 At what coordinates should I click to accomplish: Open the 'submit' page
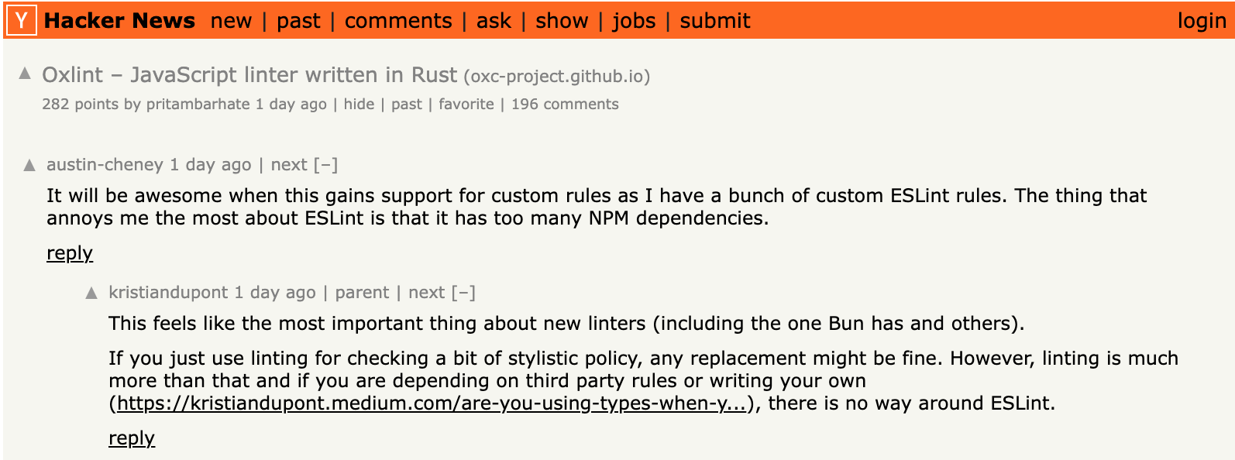tap(715, 21)
